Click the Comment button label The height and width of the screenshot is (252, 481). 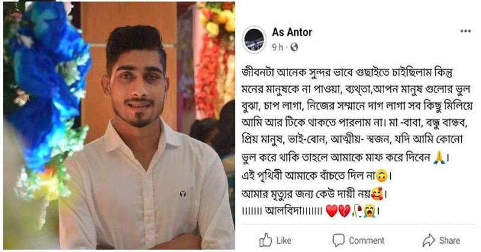coord(366,241)
